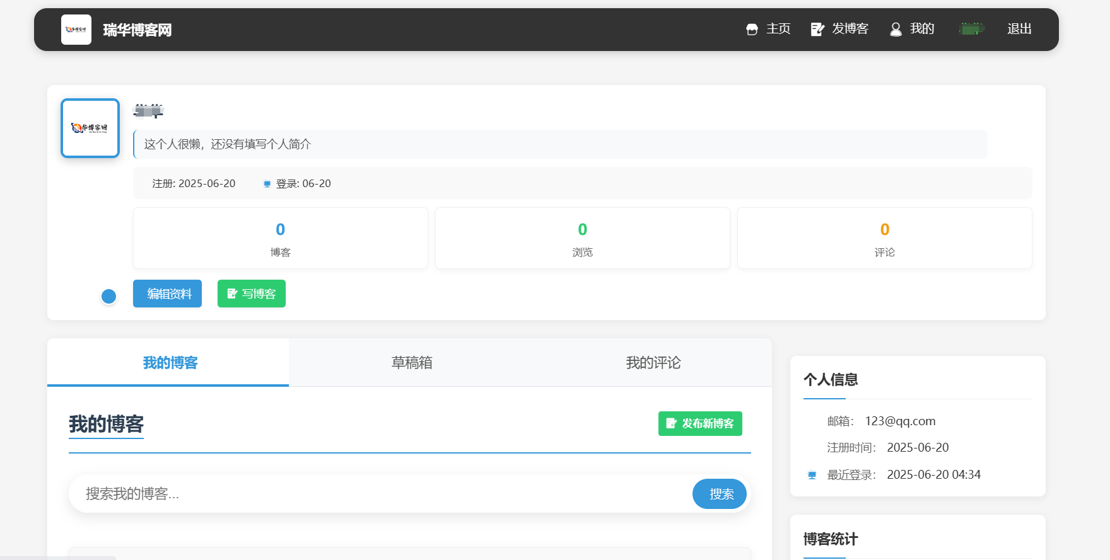
Task: Open the 我的 profile menu item
Action: pos(912,29)
